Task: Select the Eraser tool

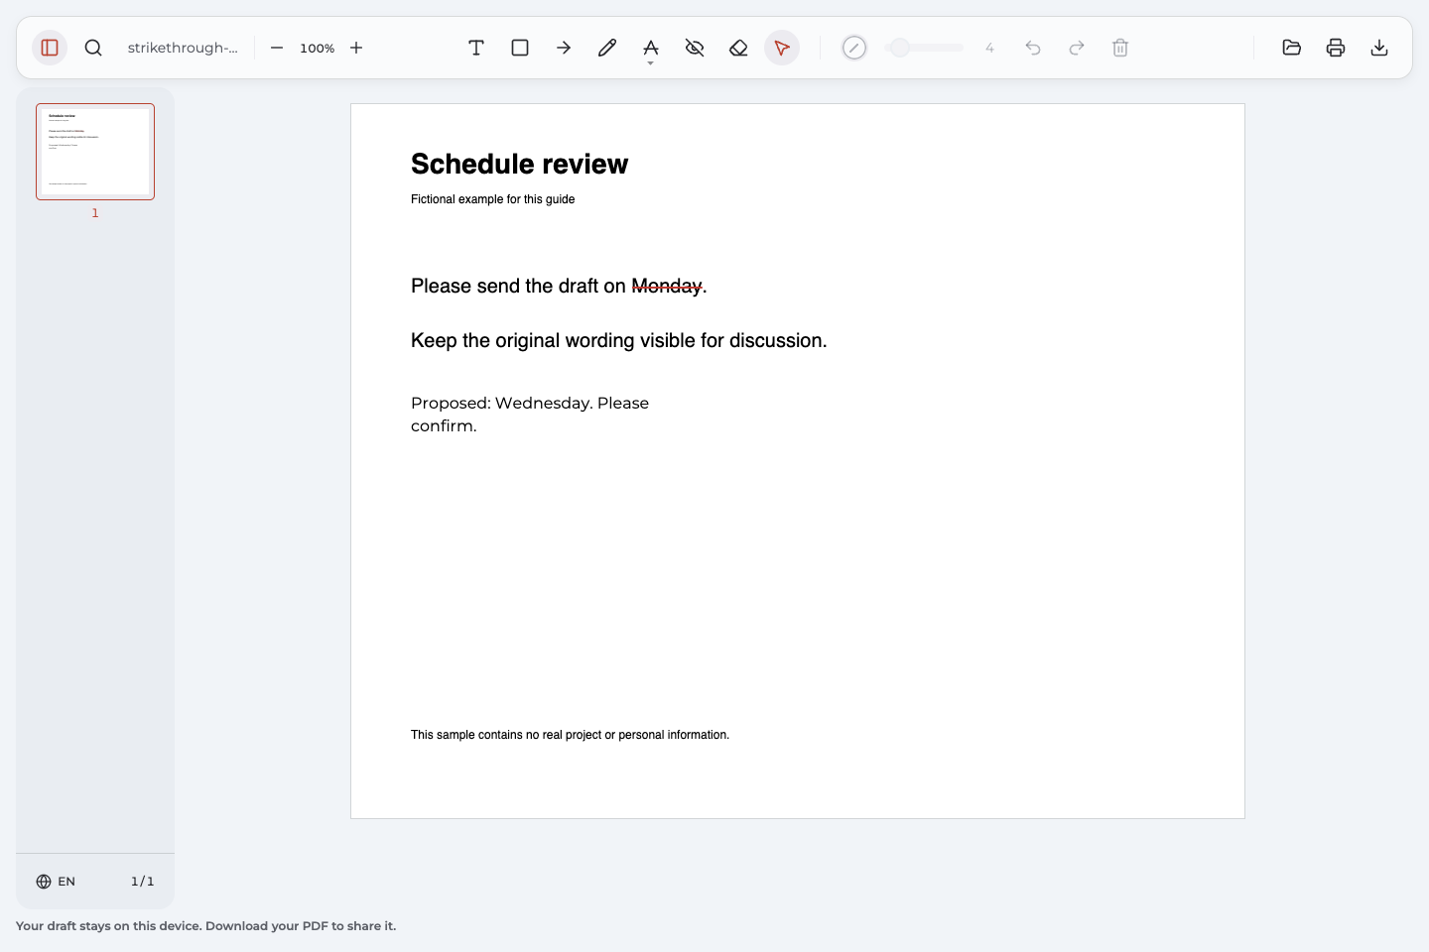Action: pos(738,48)
